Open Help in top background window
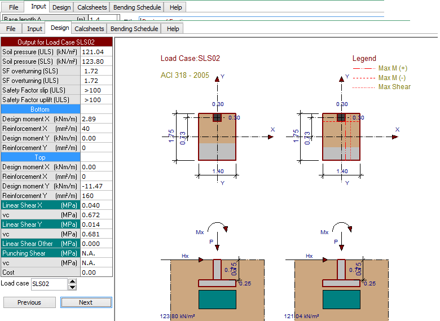The image size is (440, 321). (x=175, y=7)
